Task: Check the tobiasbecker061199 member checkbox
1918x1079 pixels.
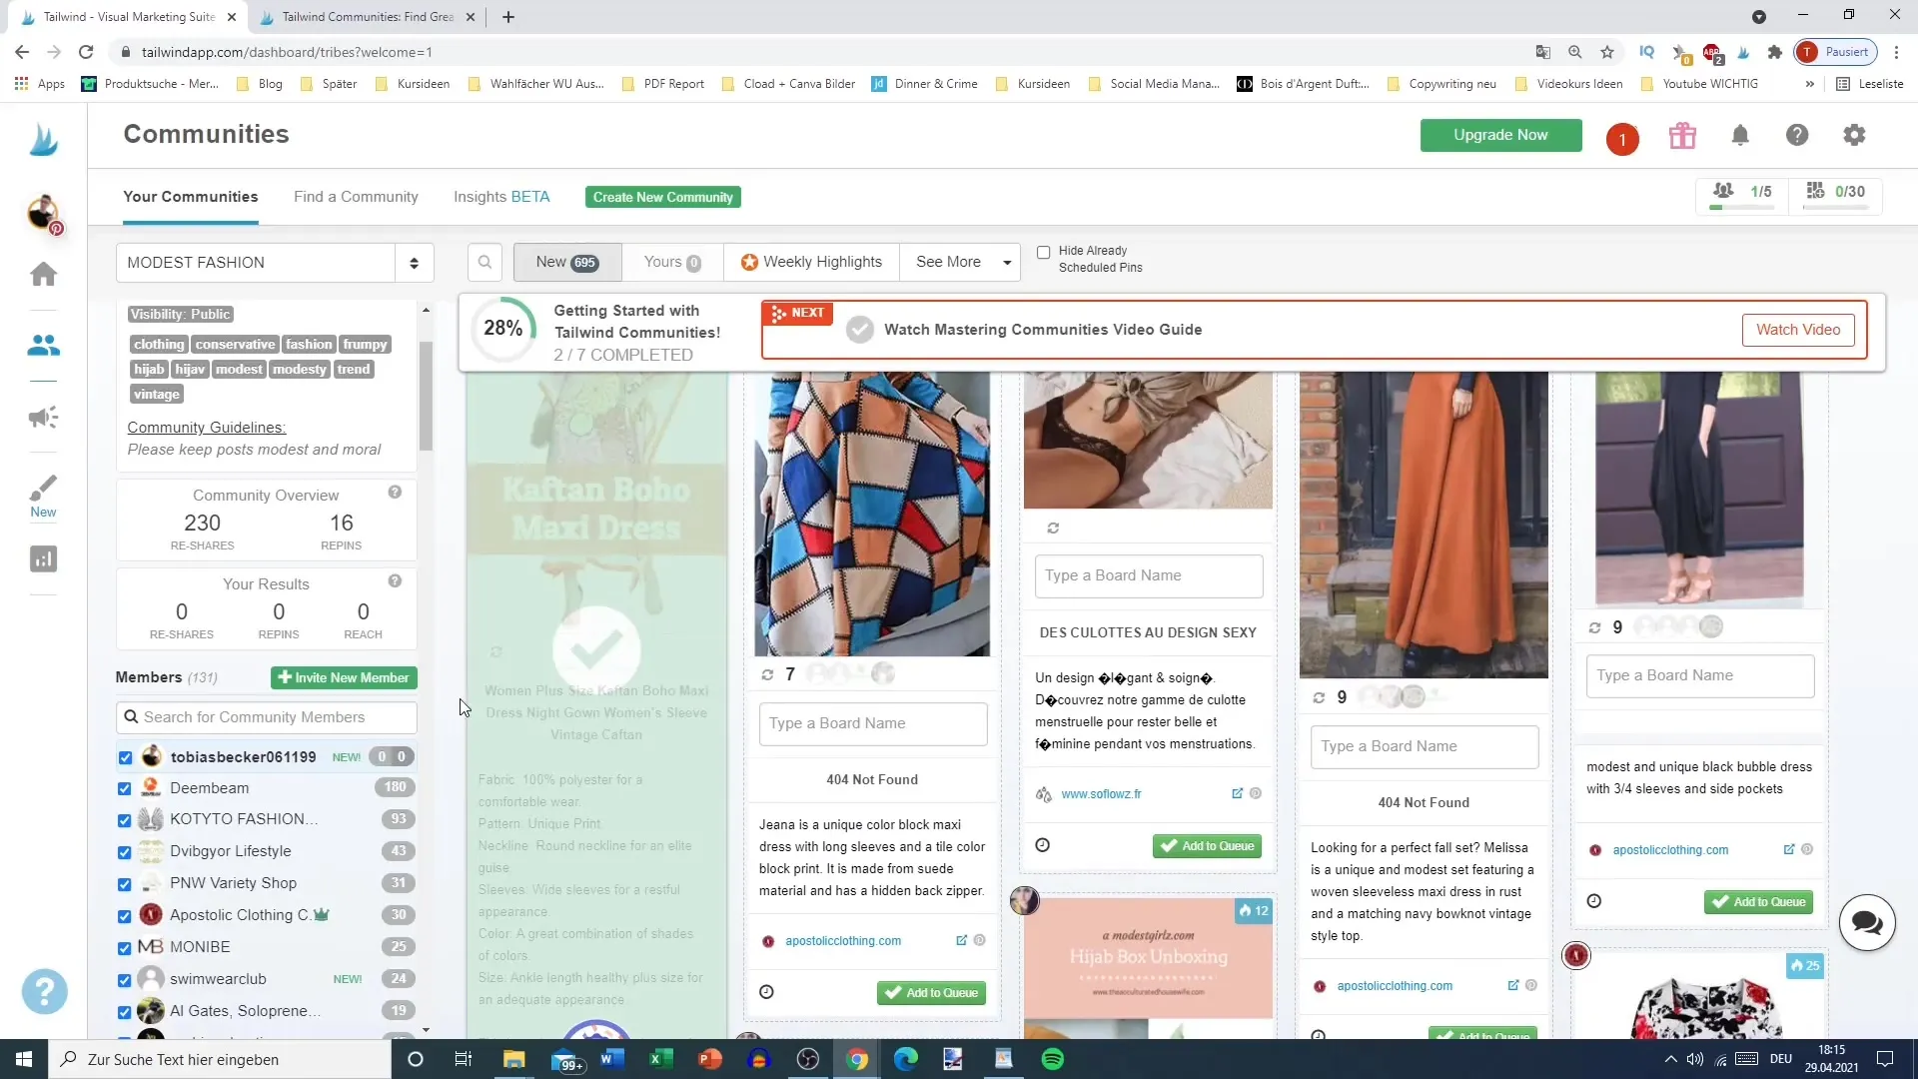Action: point(124,756)
